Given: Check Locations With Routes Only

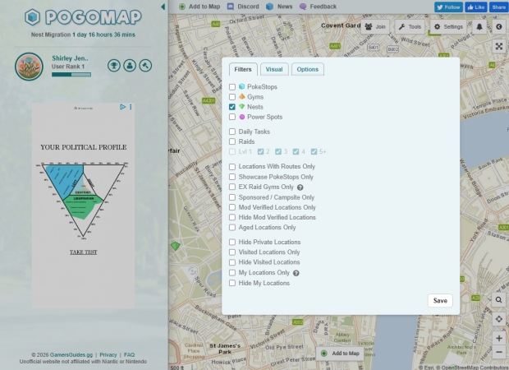Looking at the screenshot, I should pos(232,167).
